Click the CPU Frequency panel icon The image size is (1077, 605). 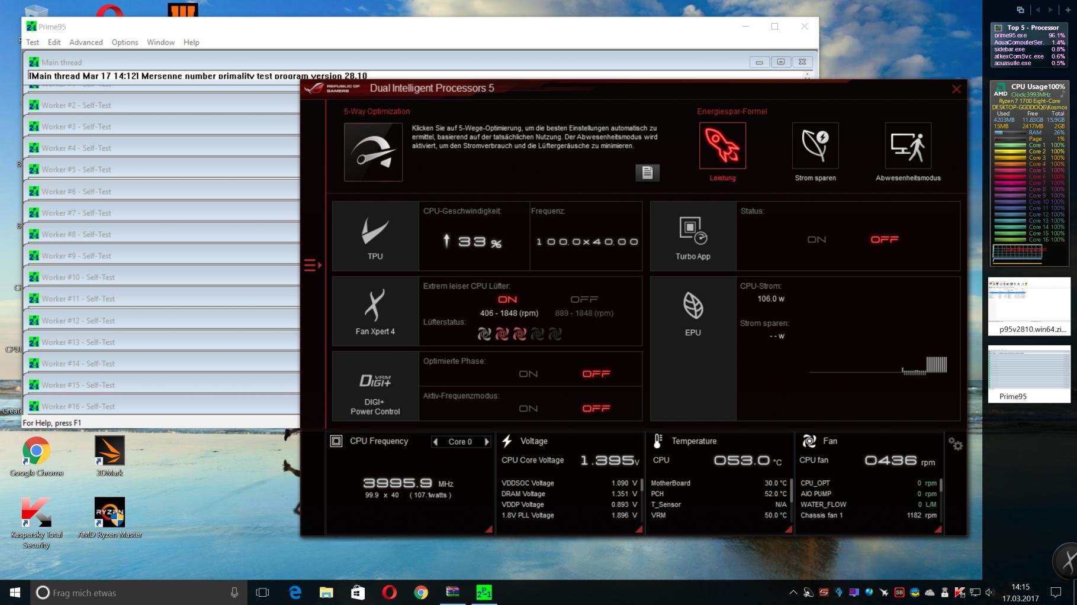[336, 441]
